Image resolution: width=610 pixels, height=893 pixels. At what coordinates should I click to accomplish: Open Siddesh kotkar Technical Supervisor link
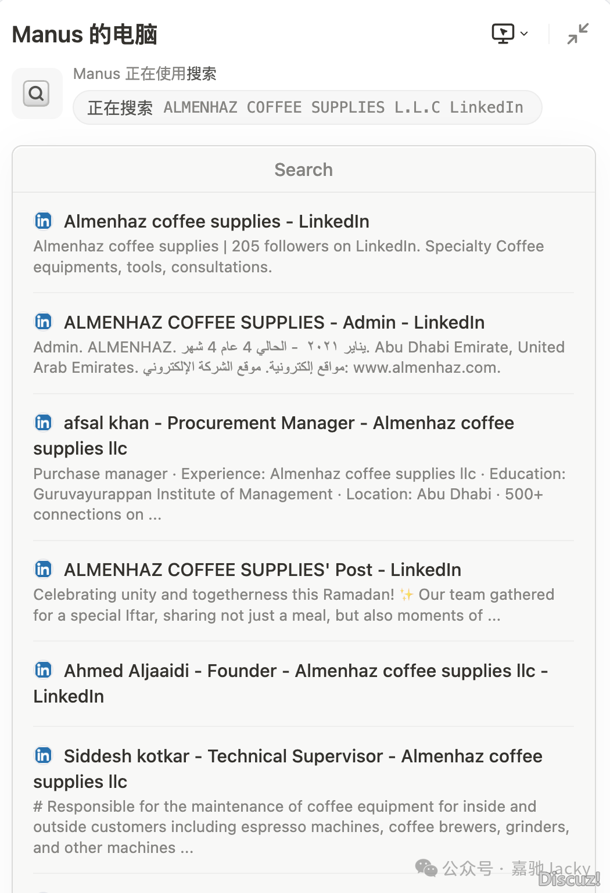pyautogui.click(x=303, y=756)
